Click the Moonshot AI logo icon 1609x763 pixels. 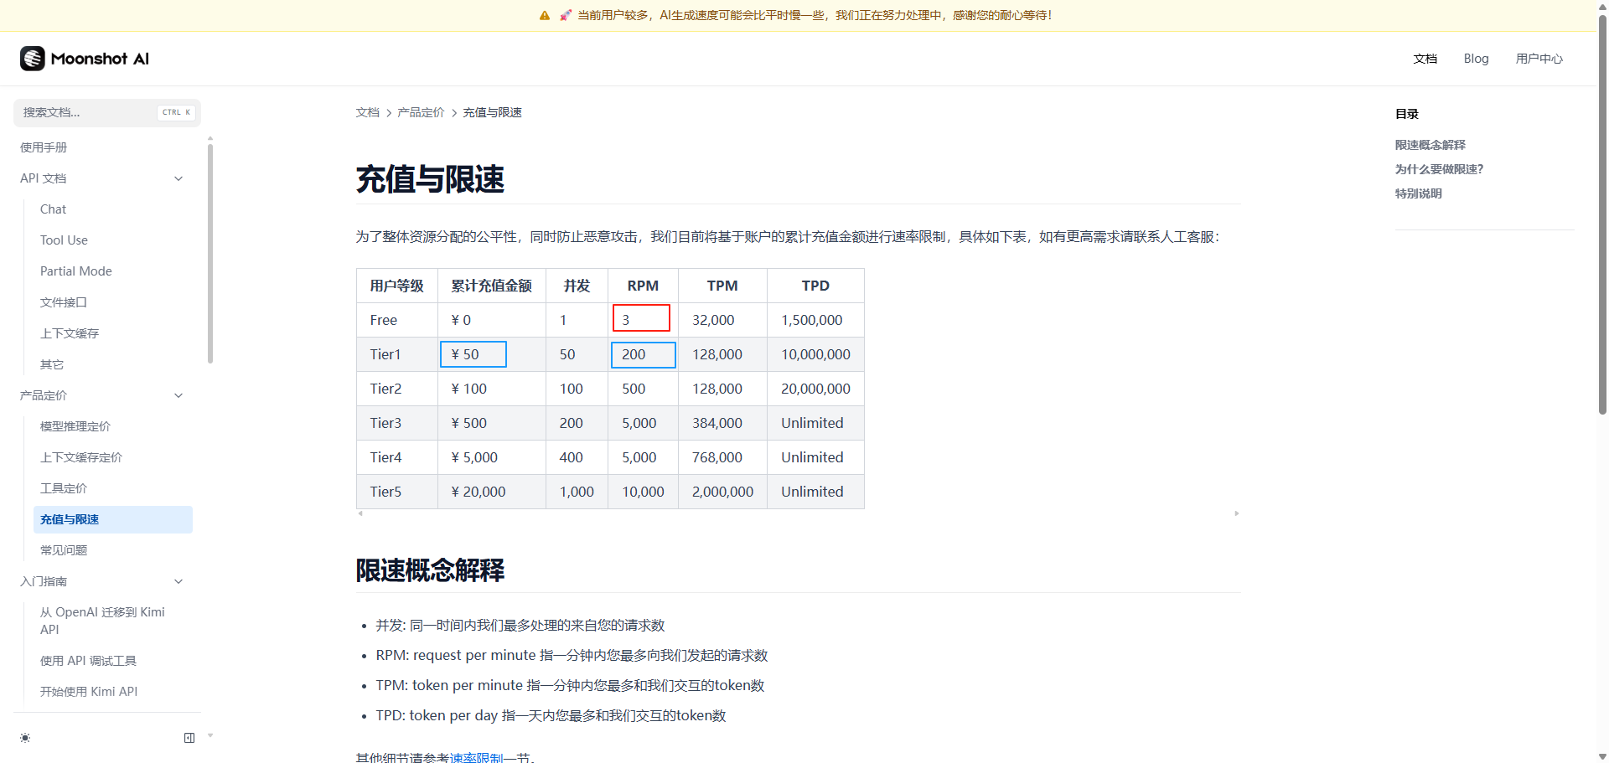[x=32, y=59]
